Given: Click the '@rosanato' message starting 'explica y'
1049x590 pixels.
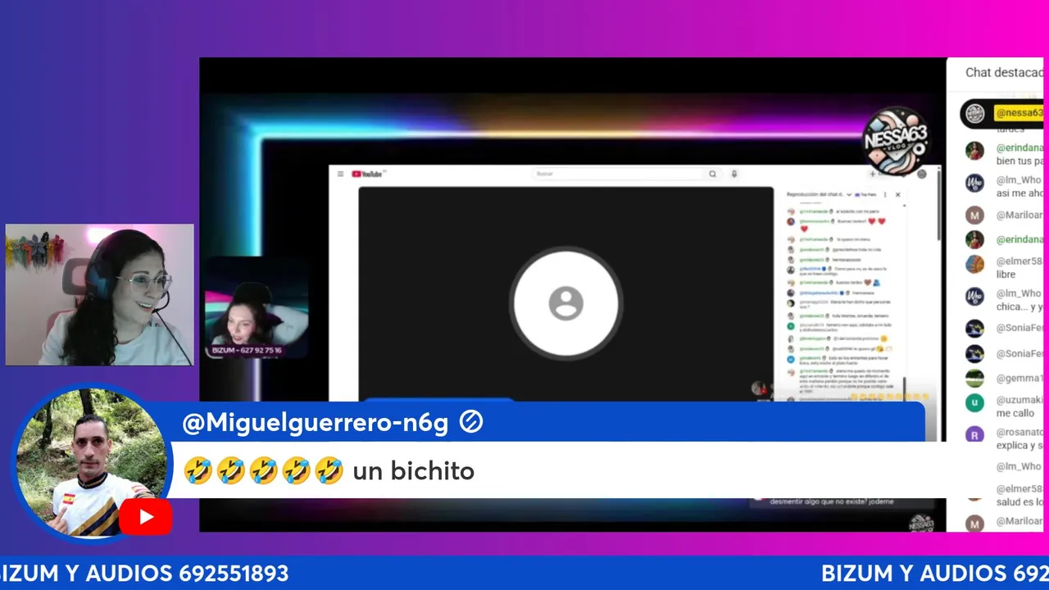Looking at the screenshot, I should [1019, 446].
